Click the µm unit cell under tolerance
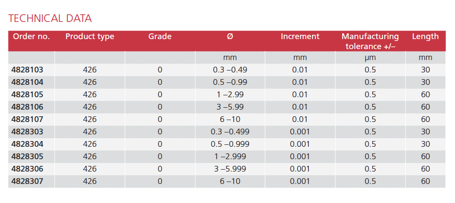This screenshot has width=455, height=203. 370,58
